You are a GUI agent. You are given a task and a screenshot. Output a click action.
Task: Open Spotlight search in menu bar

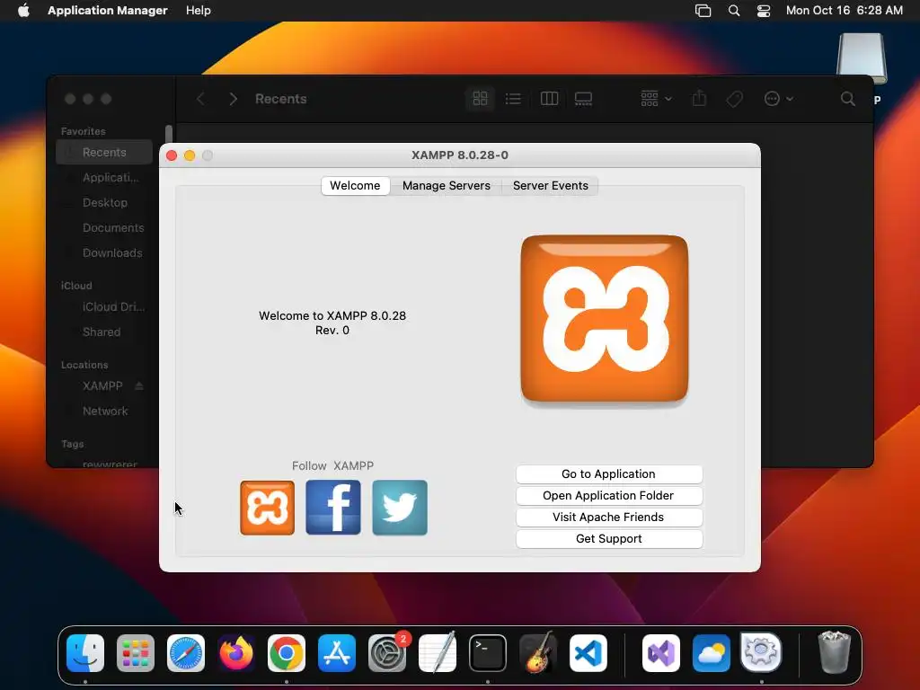pyautogui.click(x=734, y=11)
